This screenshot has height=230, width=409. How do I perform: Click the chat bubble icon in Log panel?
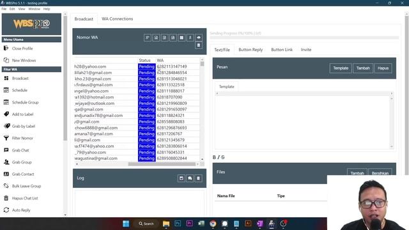tap(190, 178)
